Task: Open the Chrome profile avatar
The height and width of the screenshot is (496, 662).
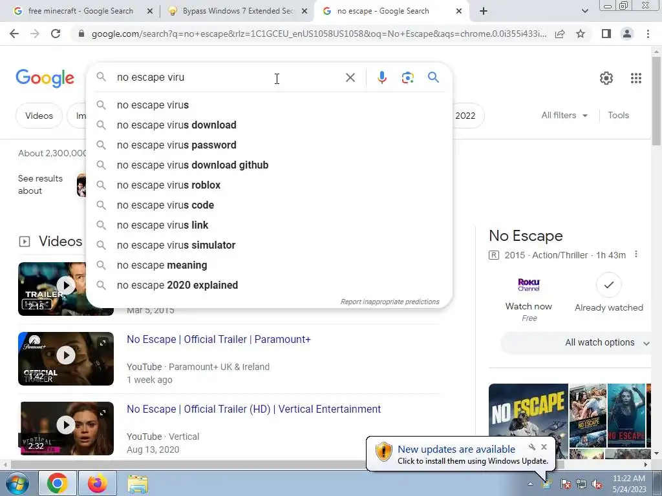Action: (627, 34)
